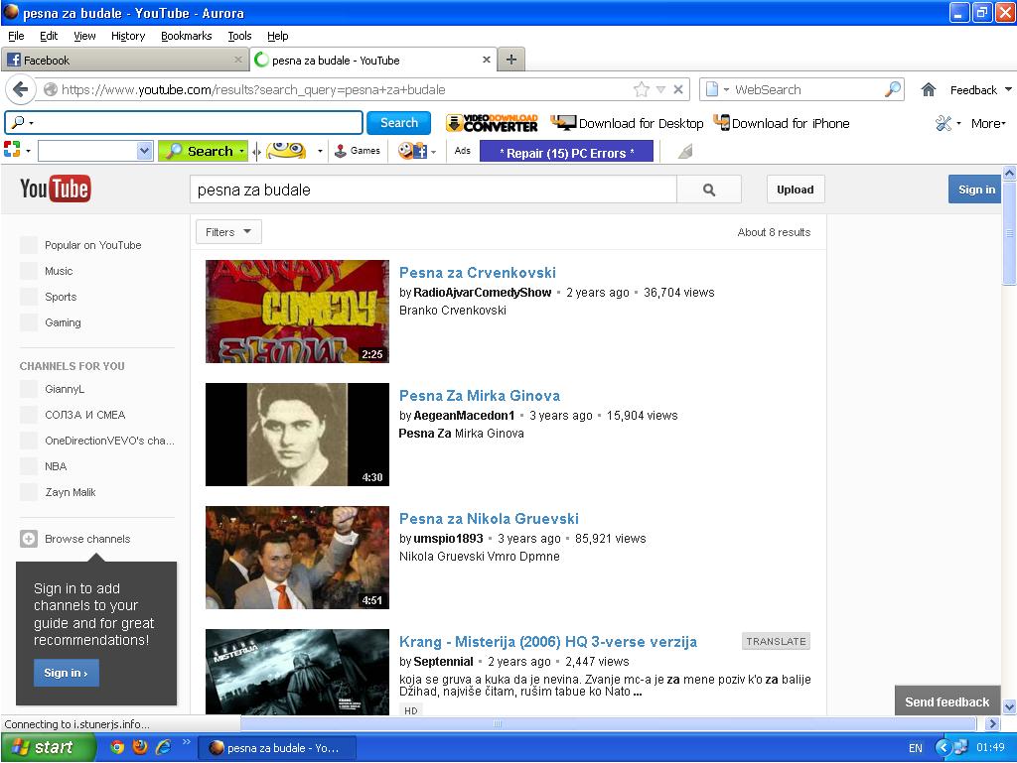
Task: Bookmark this page with the star icon
Action: 642,89
